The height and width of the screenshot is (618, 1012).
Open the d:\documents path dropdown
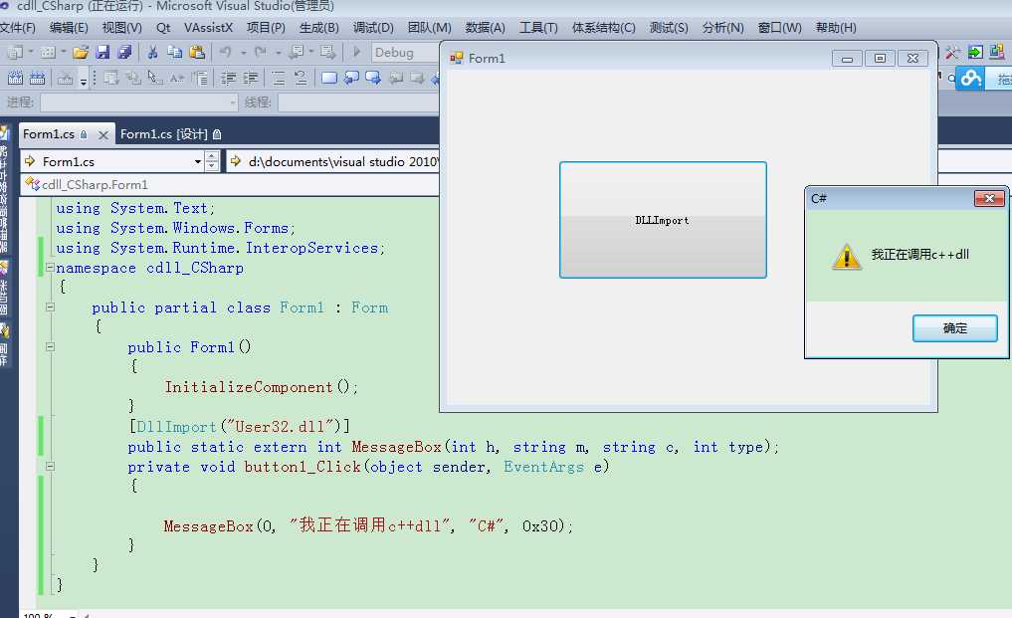coord(332,161)
